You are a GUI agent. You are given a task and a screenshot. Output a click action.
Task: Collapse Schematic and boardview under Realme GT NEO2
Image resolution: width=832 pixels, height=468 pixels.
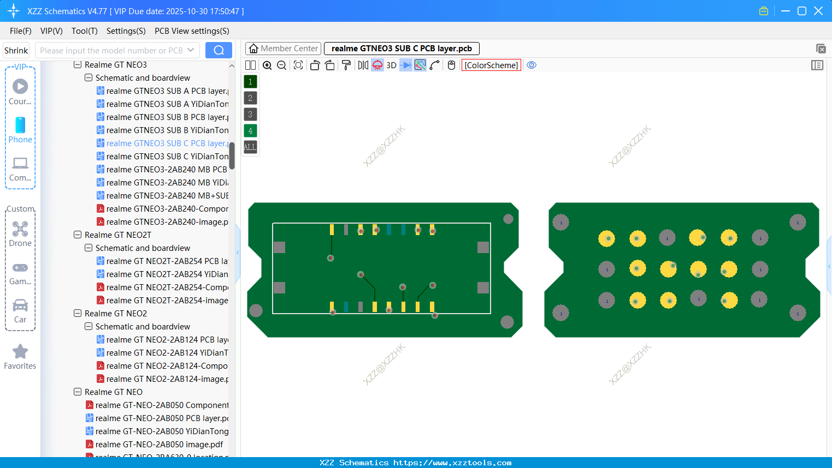coord(88,326)
